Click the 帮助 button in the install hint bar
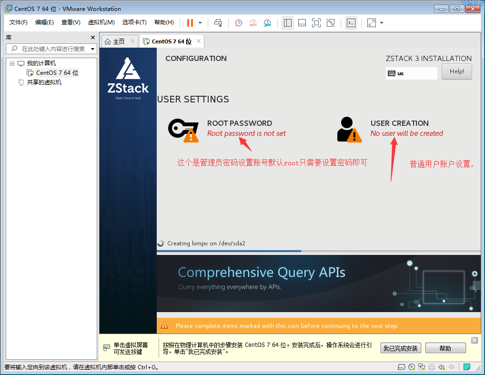Image resolution: width=485 pixels, height=375 pixels. click(x=445, y=348)
